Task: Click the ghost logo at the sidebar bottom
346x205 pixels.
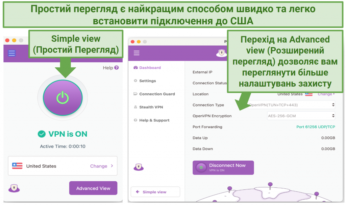Action: point(139,167)
